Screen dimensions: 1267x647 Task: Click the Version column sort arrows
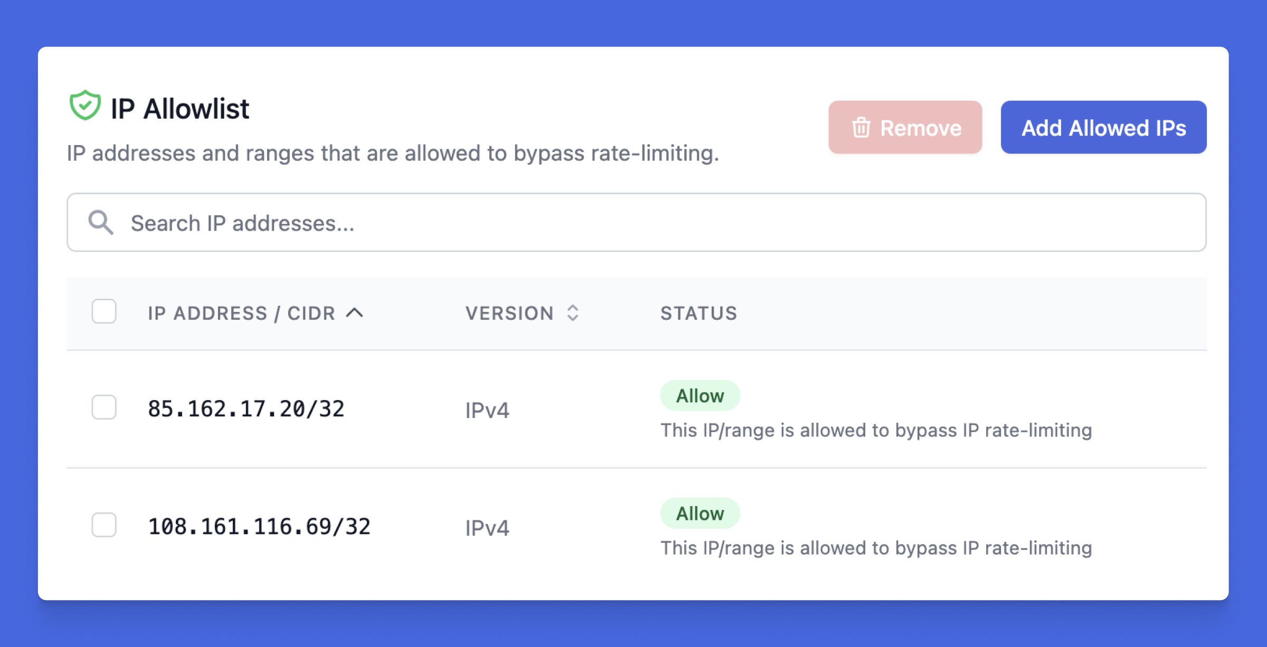pyautogui.click(x=573, y=313)
